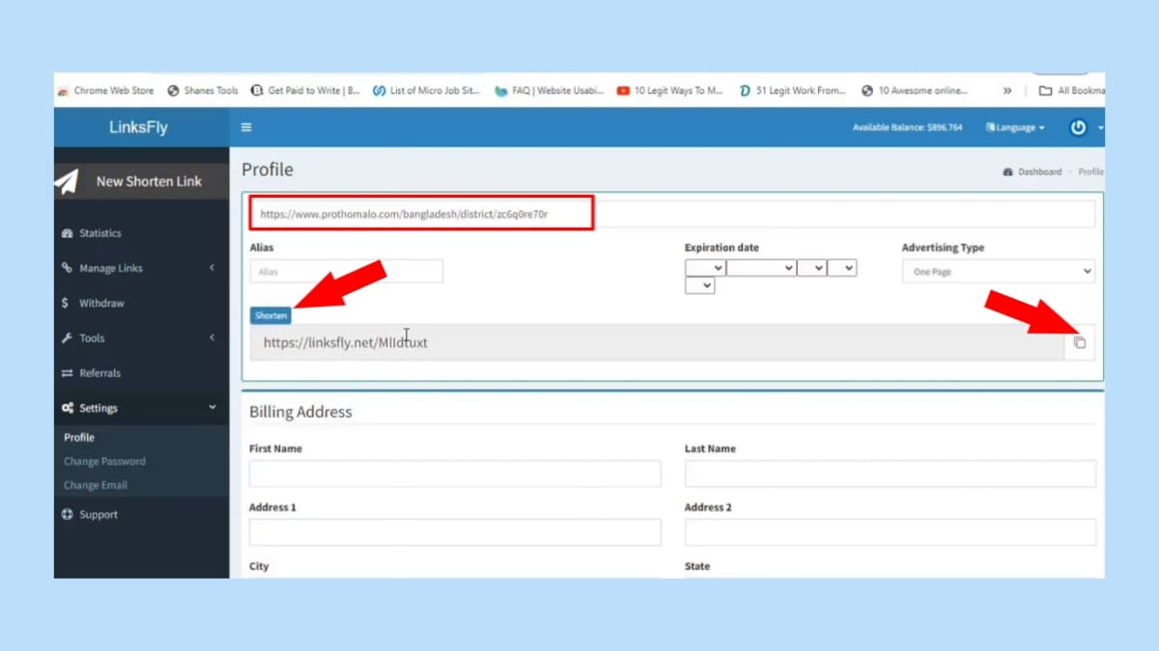The image size is (1159, 651).
Task: Open the Change Email settings page
Action: [95, 485]
